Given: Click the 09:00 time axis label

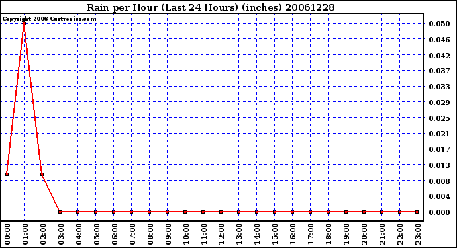Looking at the screenshot, I should [x=168, y=234].
